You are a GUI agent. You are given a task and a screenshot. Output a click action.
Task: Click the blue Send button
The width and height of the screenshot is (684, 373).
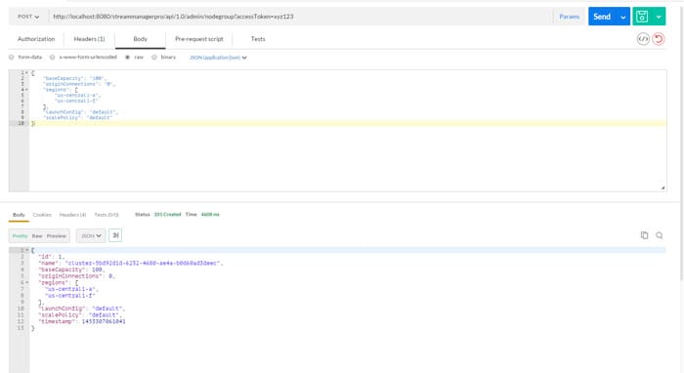pos(602,17)
